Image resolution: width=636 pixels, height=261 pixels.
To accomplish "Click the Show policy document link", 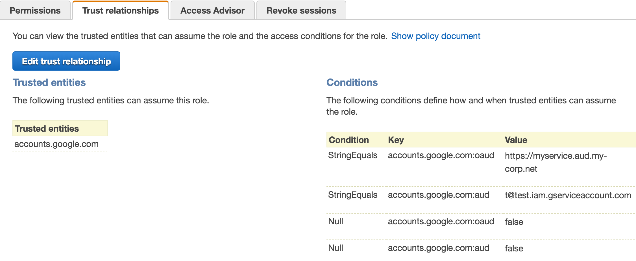I will (x=435, y=36).
